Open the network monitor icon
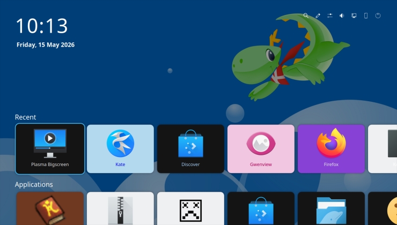397x225 pixels. click(x=354, y=16)
